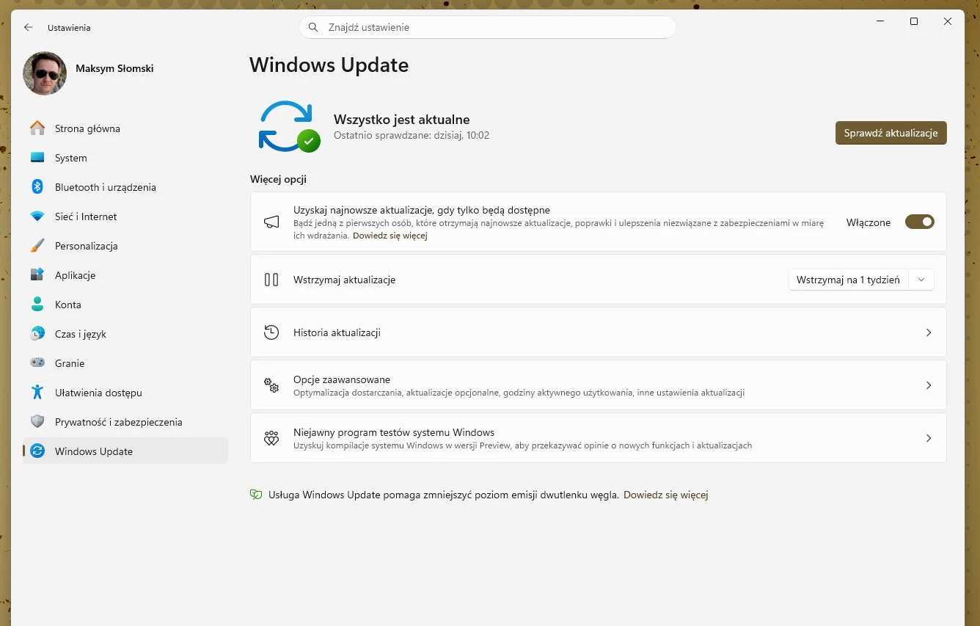The width and height of the screenshot is (980, 626).
Task: Turn off the Włączone latest updates toggle
Action: coord(920,222)
